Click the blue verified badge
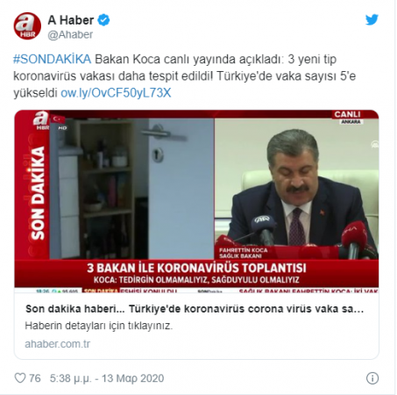 103,20
